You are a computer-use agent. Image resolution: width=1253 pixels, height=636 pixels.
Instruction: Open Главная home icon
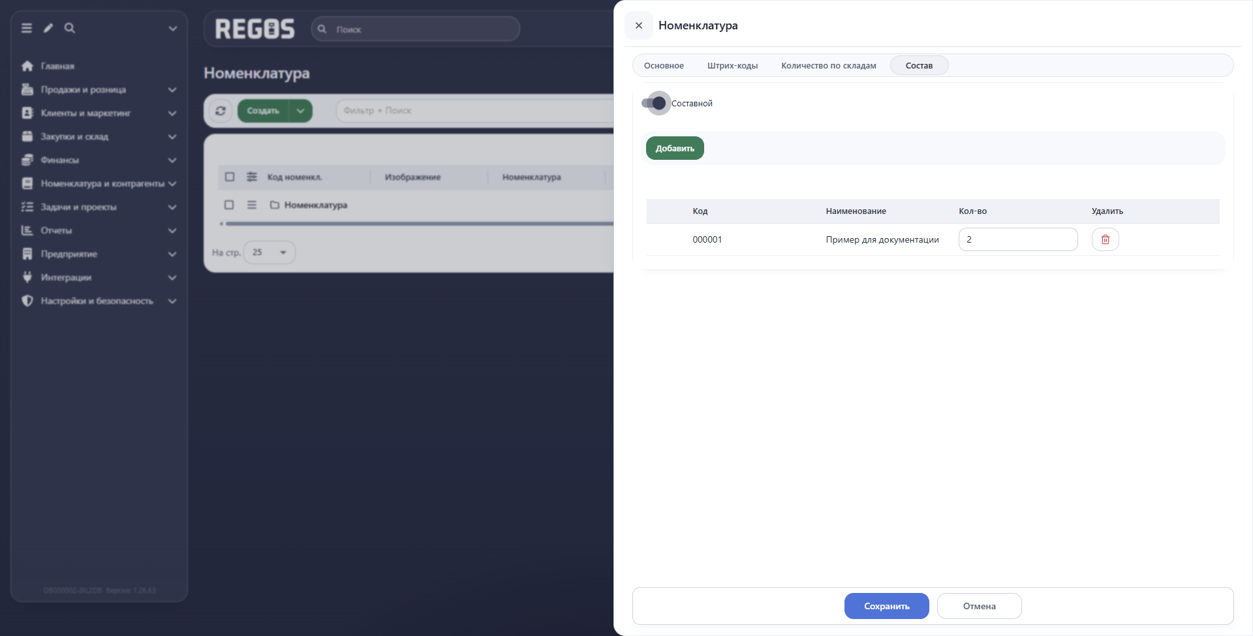[27, 66]
